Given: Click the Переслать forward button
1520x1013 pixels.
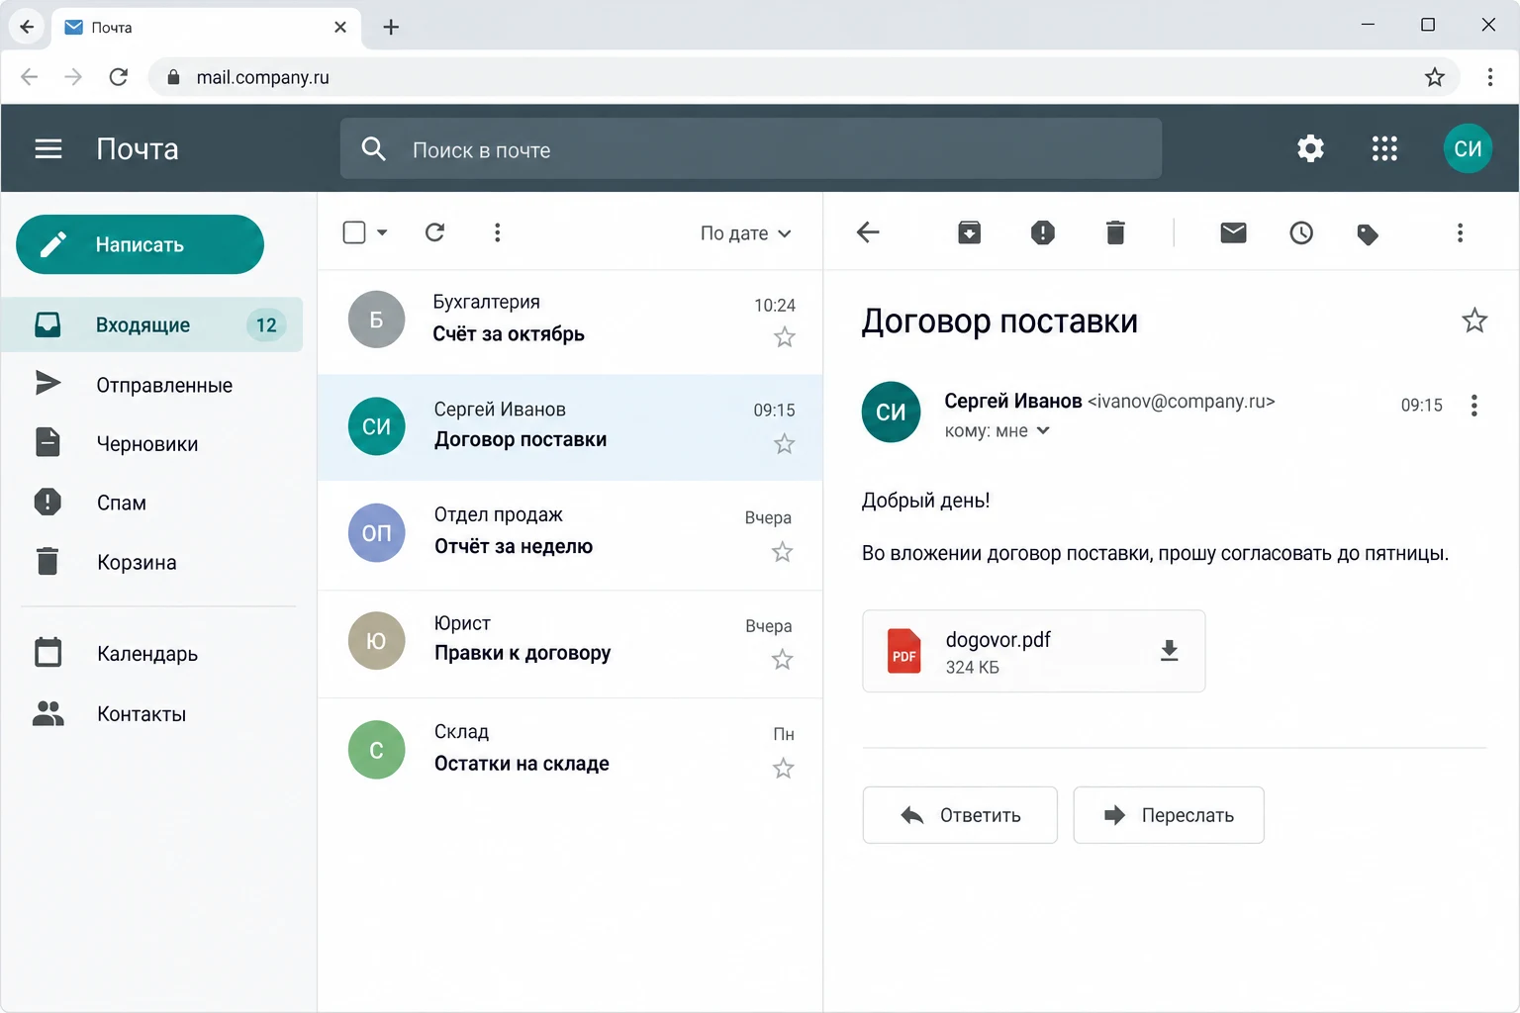Looking at the screenshot, I should tap(1169, 815).
